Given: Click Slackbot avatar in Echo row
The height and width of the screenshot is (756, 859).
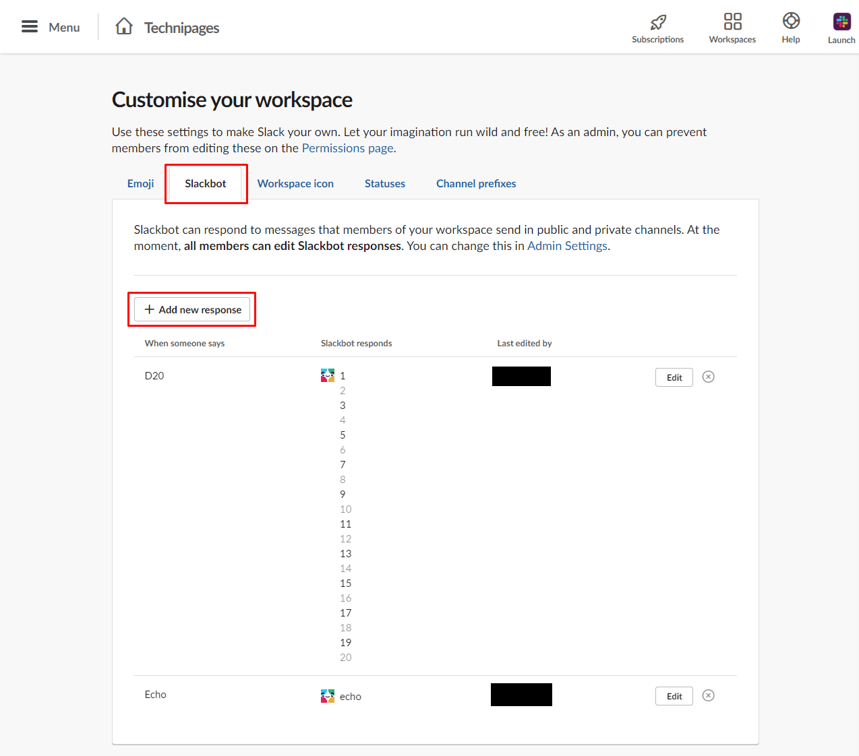Looking at the screenshot, I should (328, 696).
